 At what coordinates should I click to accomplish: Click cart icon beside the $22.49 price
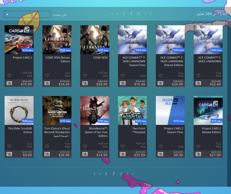(x=198, y=83)
